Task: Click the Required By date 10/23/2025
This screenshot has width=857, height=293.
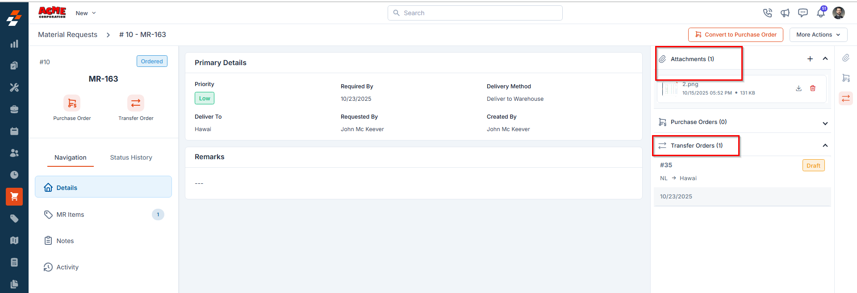Action: (356, 99)
